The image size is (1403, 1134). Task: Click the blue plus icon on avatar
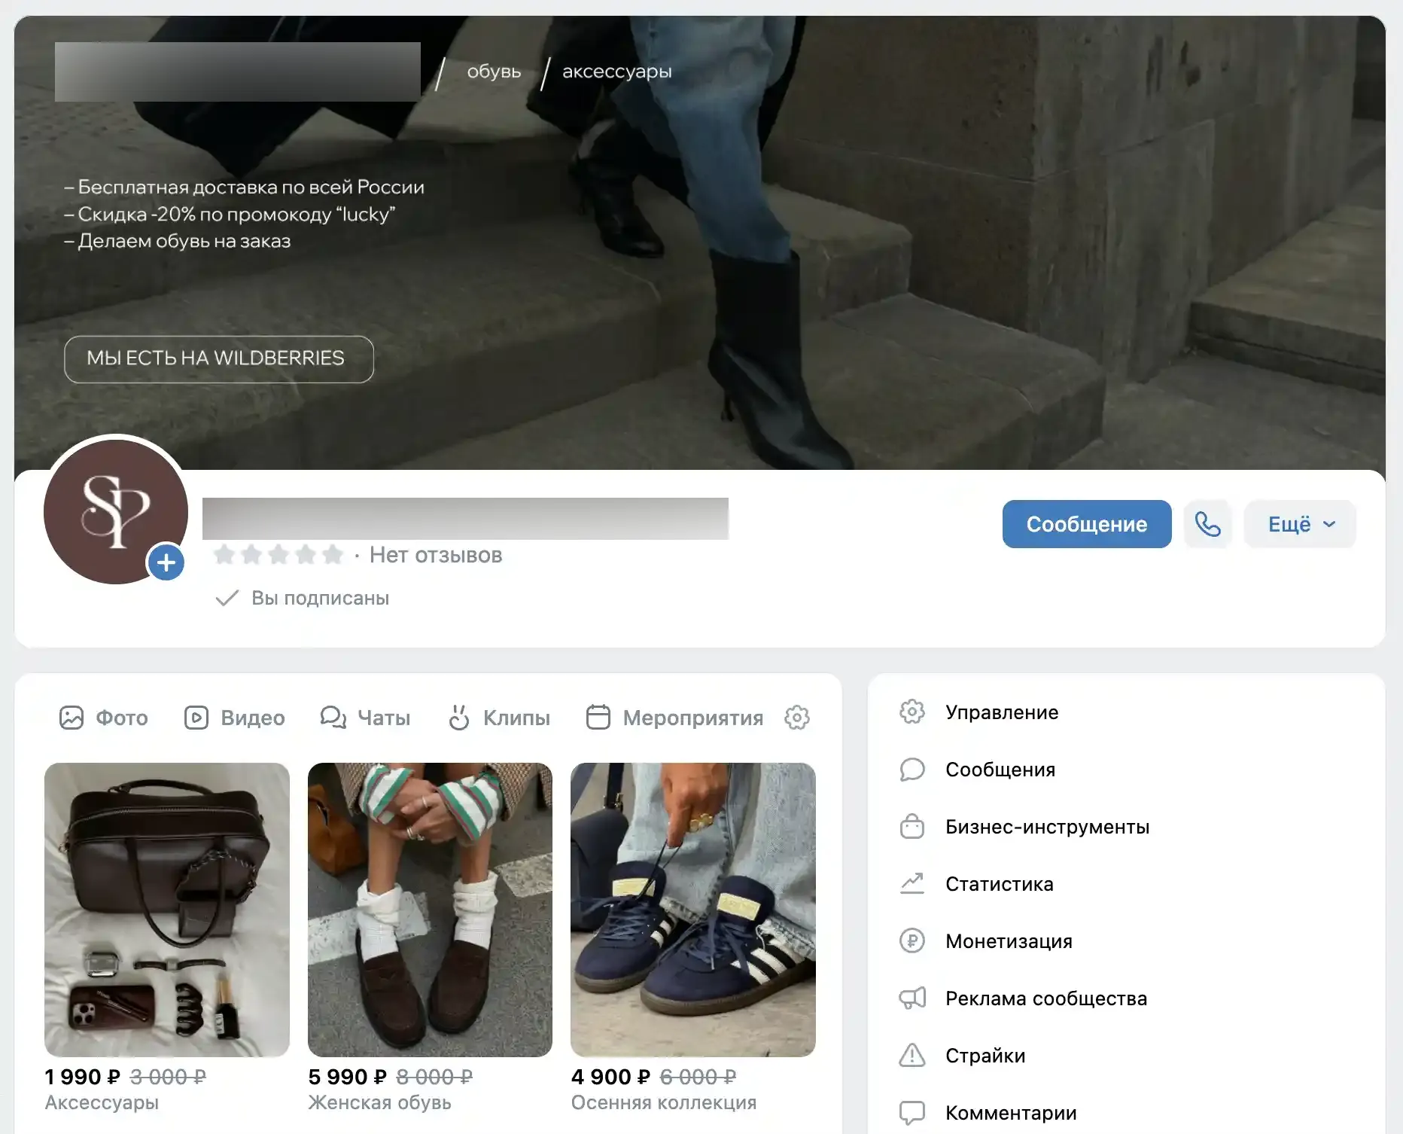pos(166,562)
